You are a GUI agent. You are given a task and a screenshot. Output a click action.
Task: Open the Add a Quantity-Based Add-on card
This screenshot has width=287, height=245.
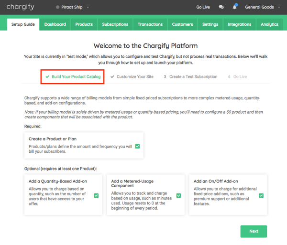point(63,195)
